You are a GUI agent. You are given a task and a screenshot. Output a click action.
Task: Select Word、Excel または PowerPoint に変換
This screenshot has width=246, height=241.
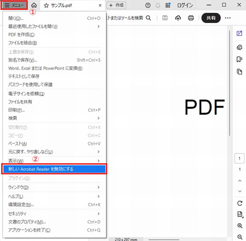click(54, 68)
